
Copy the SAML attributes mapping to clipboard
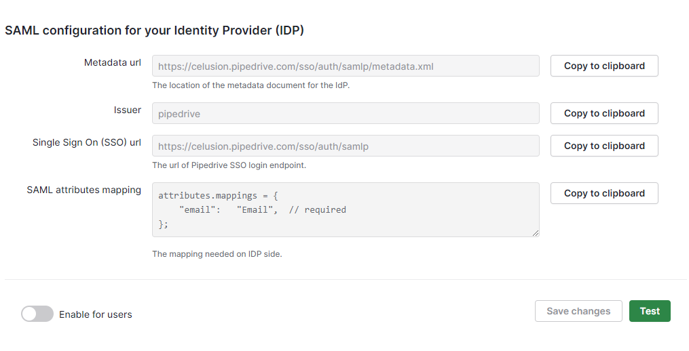[x=604, y=193]
